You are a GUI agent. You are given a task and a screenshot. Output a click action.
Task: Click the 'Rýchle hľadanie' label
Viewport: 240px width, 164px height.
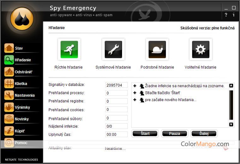click(x=68, y=67)
